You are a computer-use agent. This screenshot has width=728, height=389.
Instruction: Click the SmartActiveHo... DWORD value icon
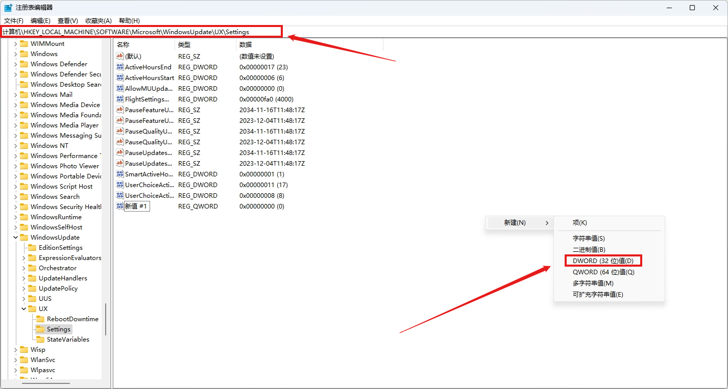[120, 174]
